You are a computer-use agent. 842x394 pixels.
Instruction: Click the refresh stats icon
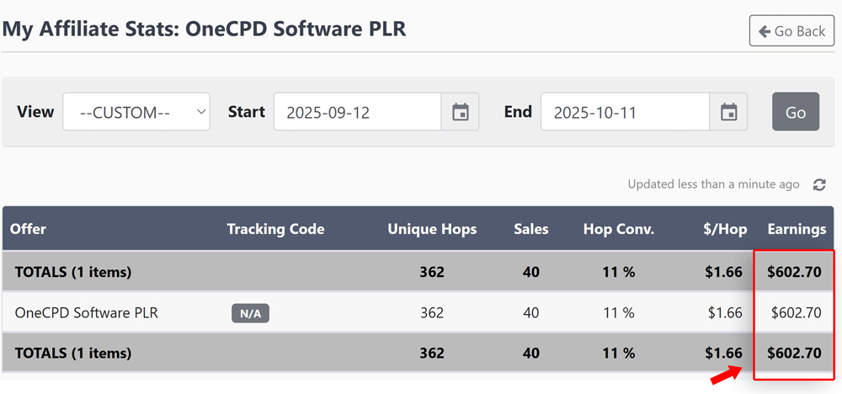point(819,184)
